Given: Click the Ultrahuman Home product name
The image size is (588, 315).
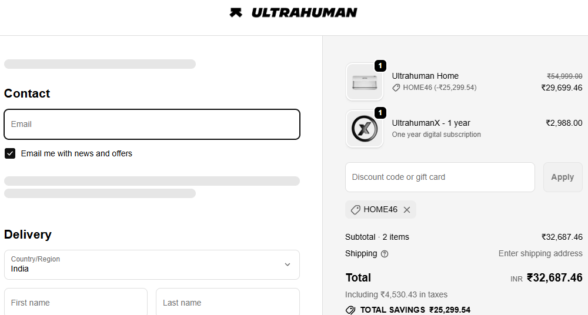Looking at the screenshot, I should 425,76.
